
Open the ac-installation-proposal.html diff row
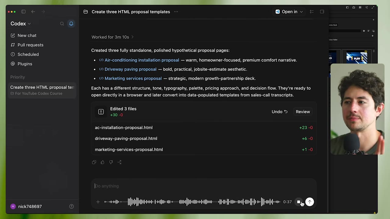tap(204, 127)
